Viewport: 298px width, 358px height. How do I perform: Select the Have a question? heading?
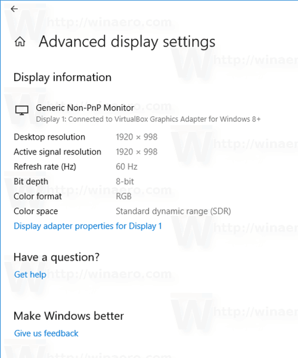pyautogui.click(x=57, y=257)
